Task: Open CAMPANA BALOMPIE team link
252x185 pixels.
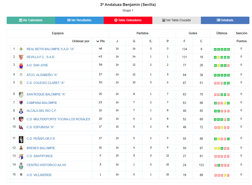Action: tap(42, 103)
